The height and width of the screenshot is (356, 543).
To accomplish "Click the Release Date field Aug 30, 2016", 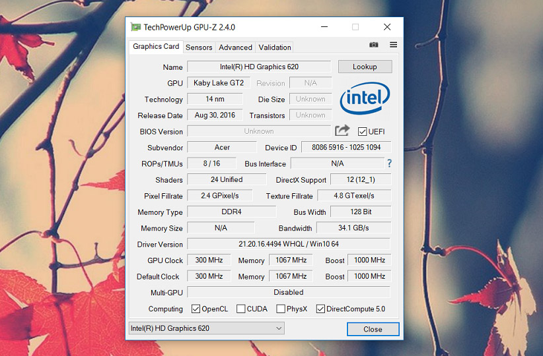I will [215, 115].
